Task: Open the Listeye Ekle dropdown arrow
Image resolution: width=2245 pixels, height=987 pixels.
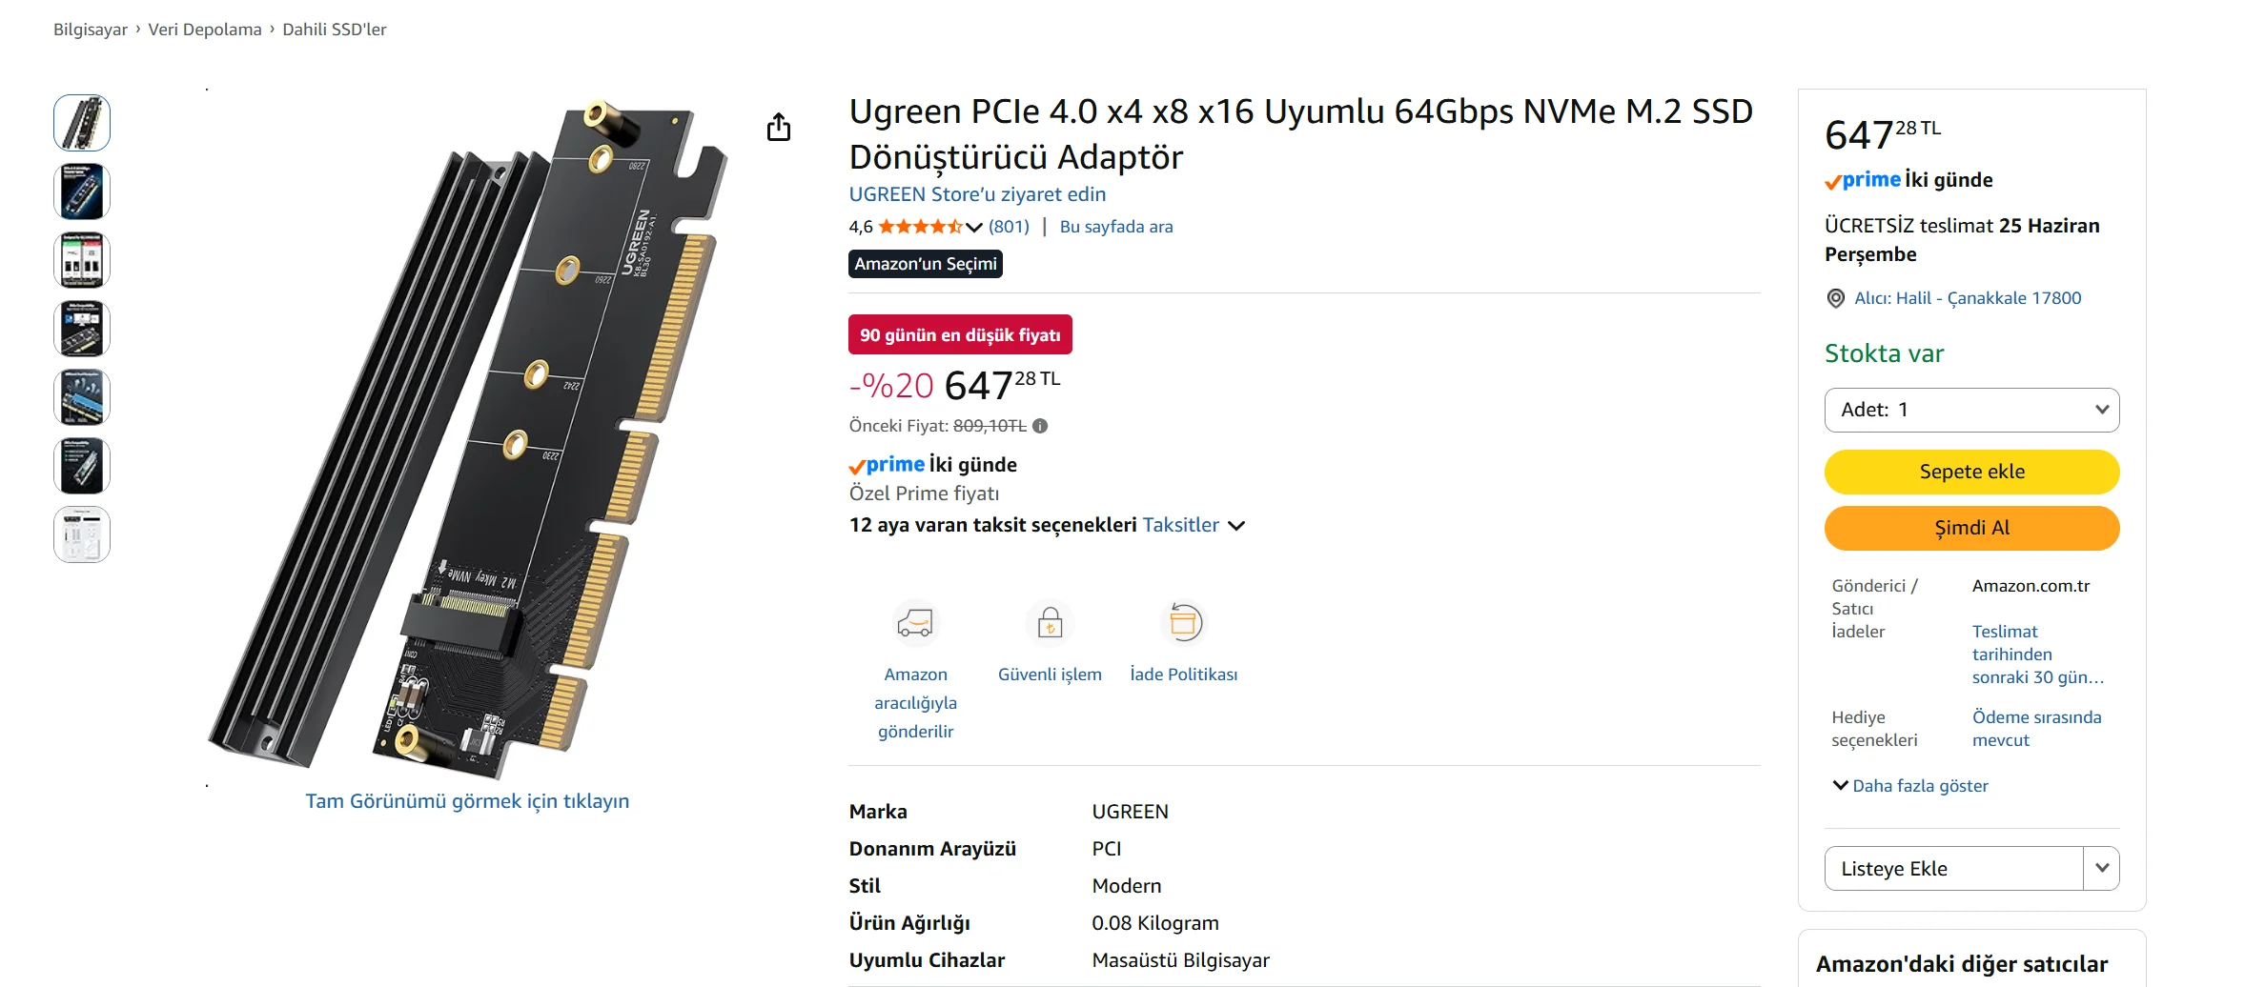Action: click(x=2101, y=868)
